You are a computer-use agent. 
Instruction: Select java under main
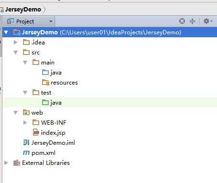click(x=56, y=73)
